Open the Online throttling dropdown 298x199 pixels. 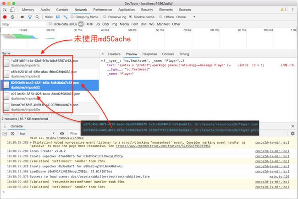coord(186,17)
